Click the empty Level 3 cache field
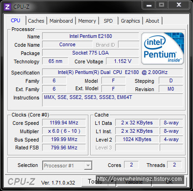The width and height of the screenshot is (193, 191). pos(137,148)
